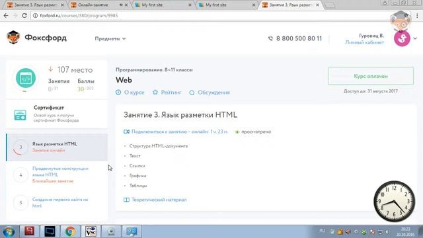This screenshot has height=238, width=423.
Task: Open Теоретический материал link
Action: (x=159, y=200)
